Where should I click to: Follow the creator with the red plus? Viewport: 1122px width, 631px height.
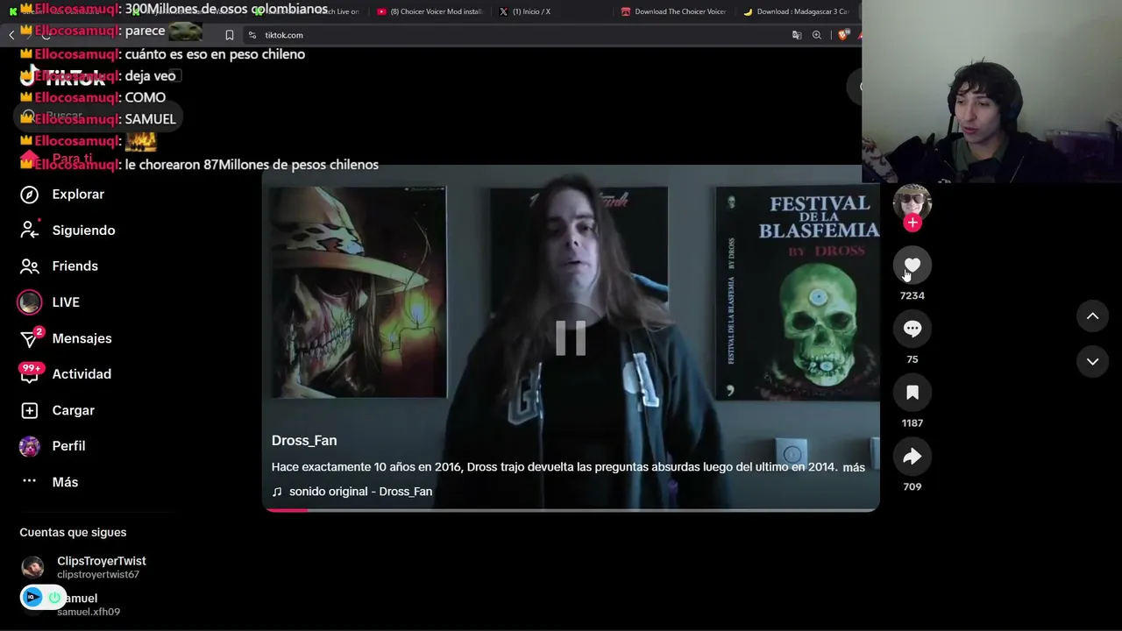913,223
